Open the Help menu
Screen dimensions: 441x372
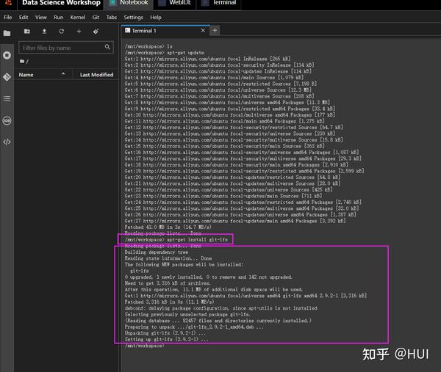(x=156, y=17)
